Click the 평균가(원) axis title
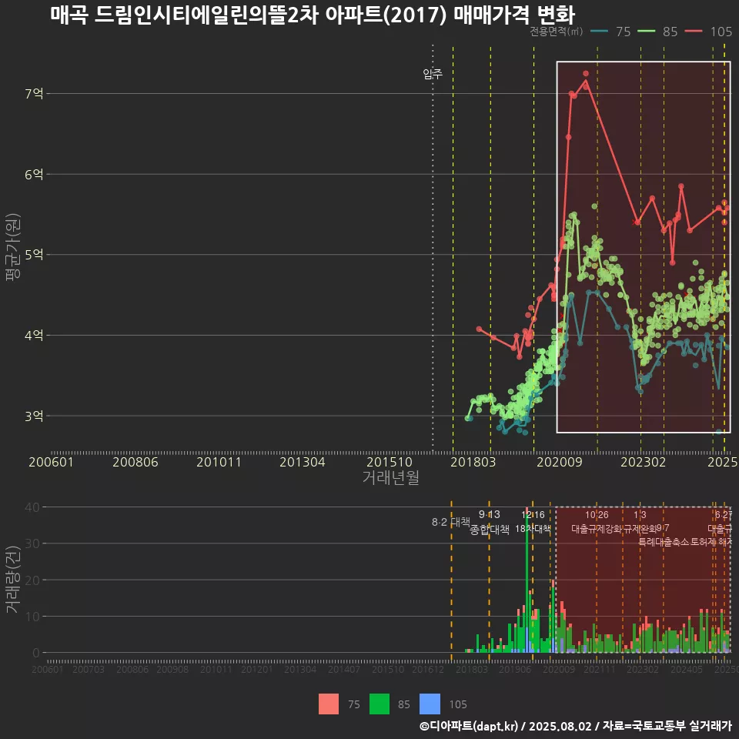The height and width of the screenshot is (739, 739). (x=13, y=247)
